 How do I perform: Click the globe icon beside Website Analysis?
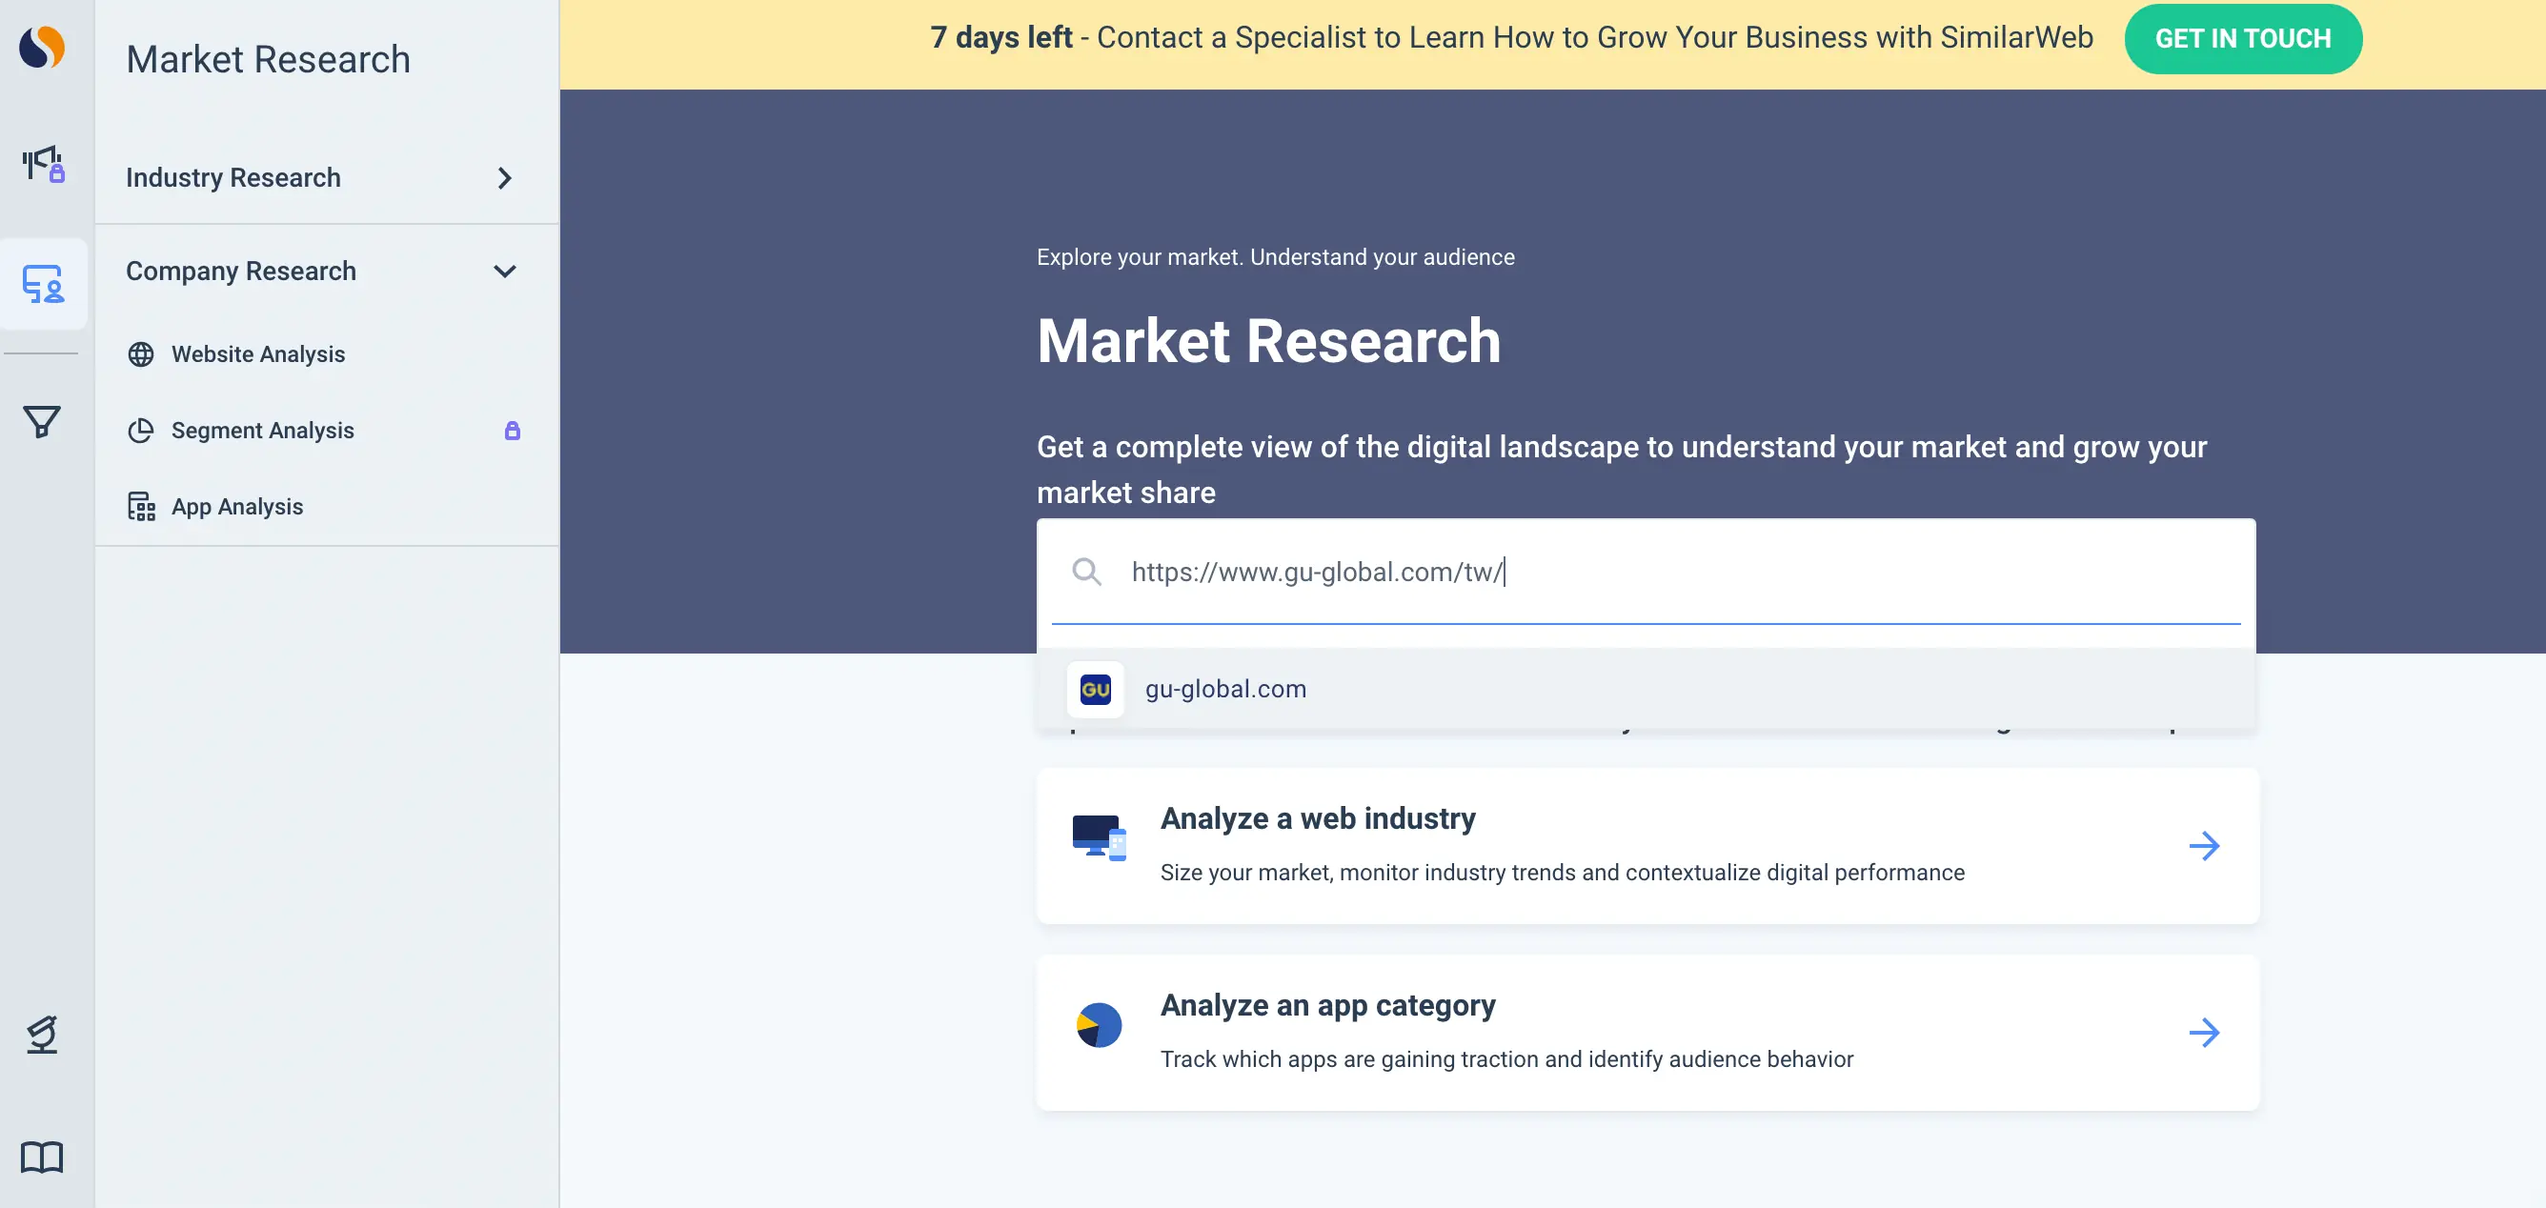141,353
